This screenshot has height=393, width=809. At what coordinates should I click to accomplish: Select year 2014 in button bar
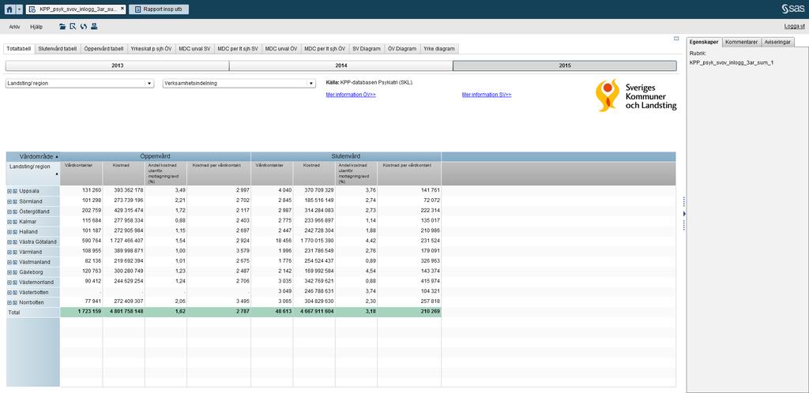click(341, 66)
